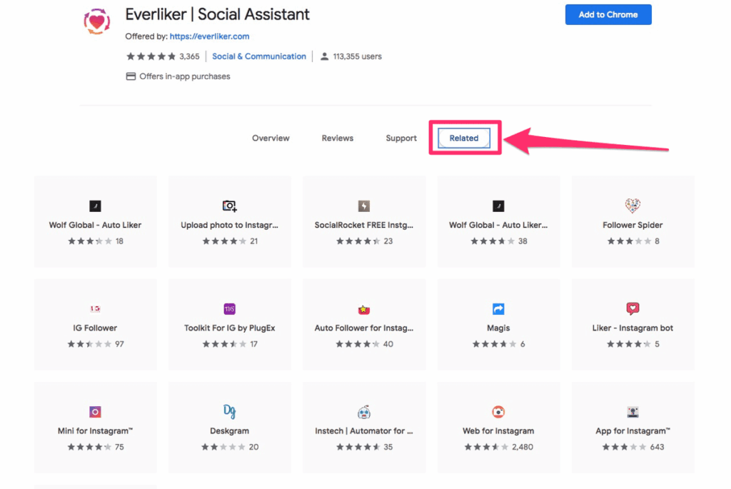Open the Web for Instagram camera icon
This screenshot has width=731, height=489.
point(498,412)
